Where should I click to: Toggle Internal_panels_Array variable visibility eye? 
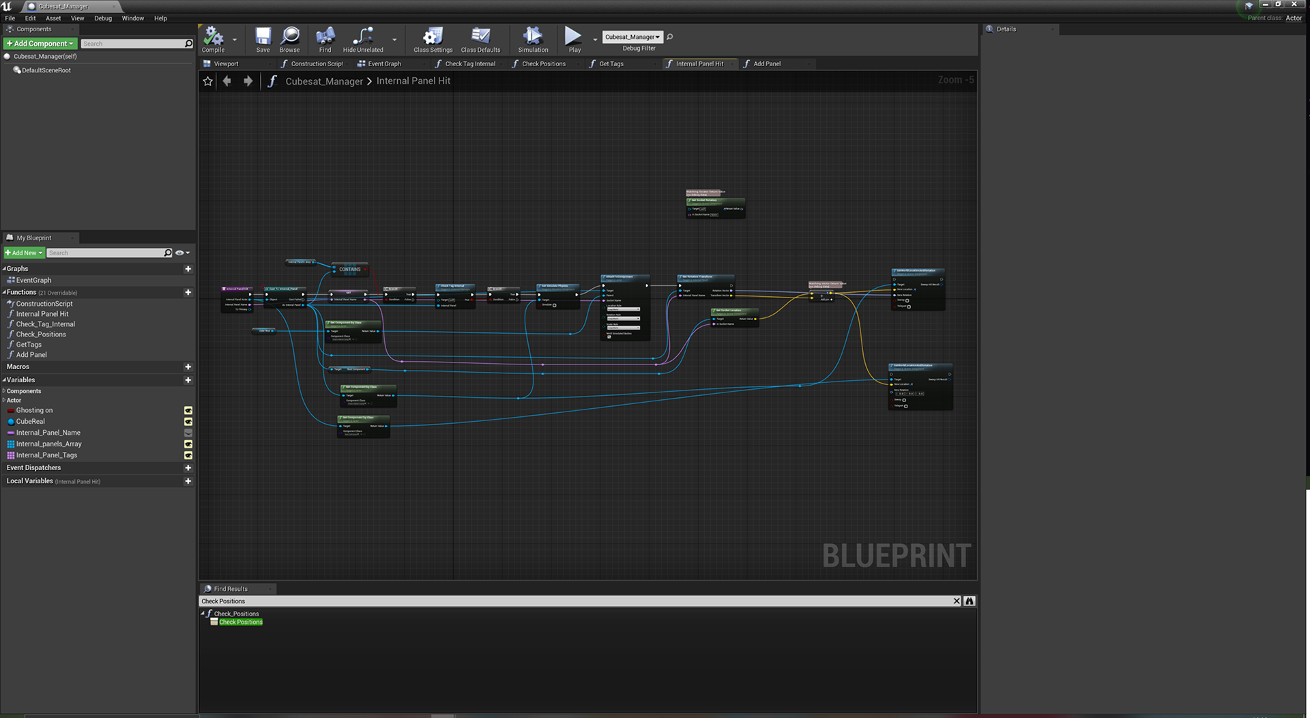(188, 444)
